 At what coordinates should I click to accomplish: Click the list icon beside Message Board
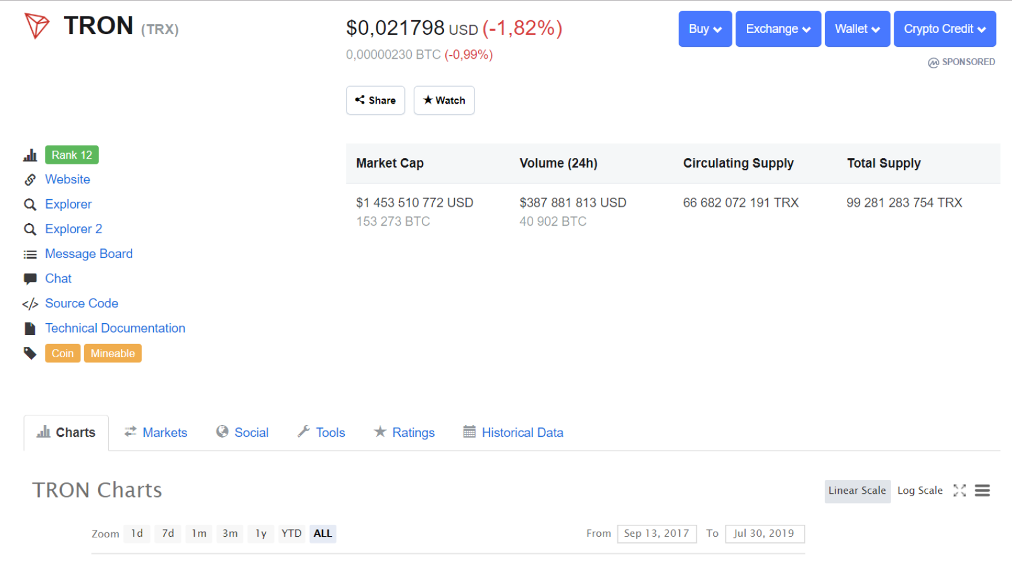[30, 254]
